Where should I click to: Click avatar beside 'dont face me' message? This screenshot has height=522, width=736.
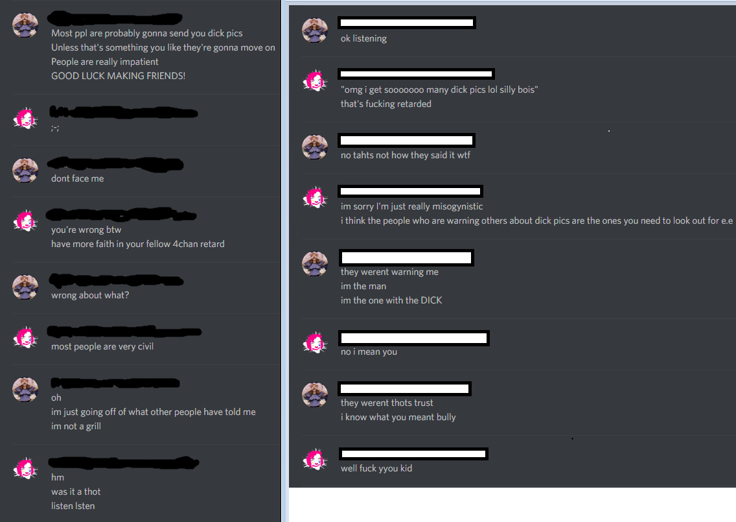tap(25, 170)
